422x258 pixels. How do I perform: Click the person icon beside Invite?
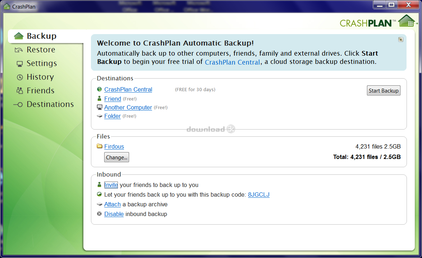tap(99, 185)
